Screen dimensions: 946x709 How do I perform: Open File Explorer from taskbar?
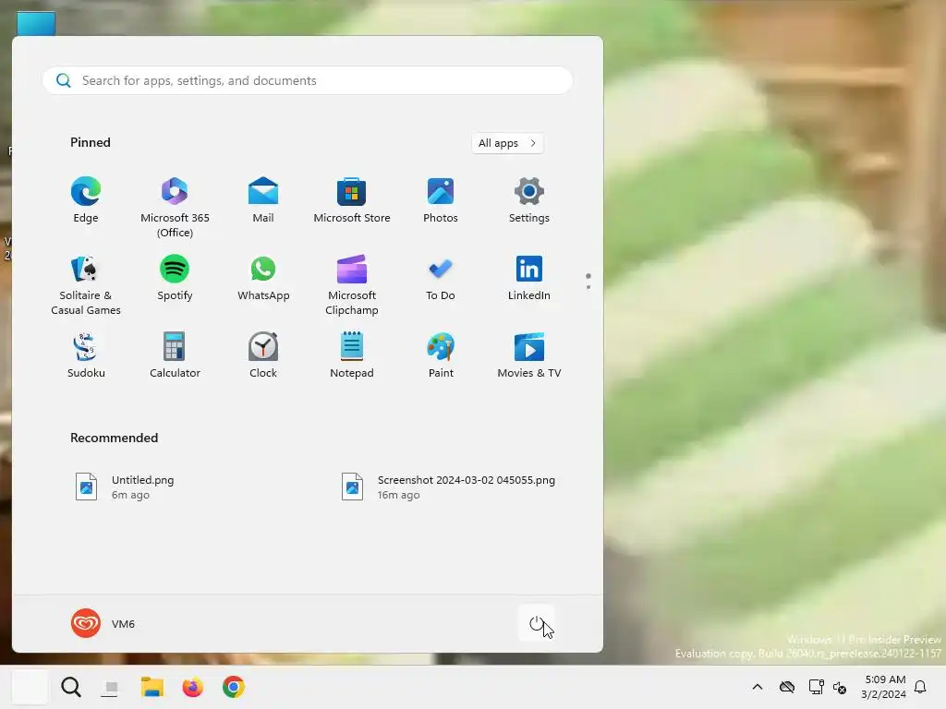click(x=152, y=687)
